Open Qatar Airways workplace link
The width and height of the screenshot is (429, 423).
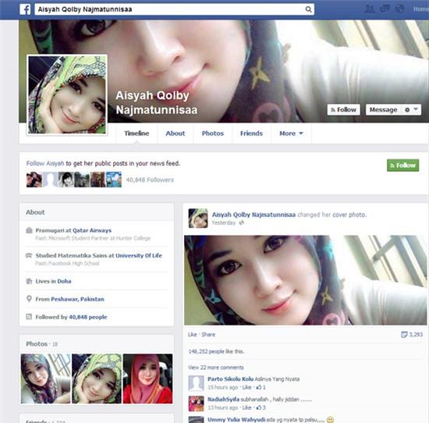click(x=92, y=230)
